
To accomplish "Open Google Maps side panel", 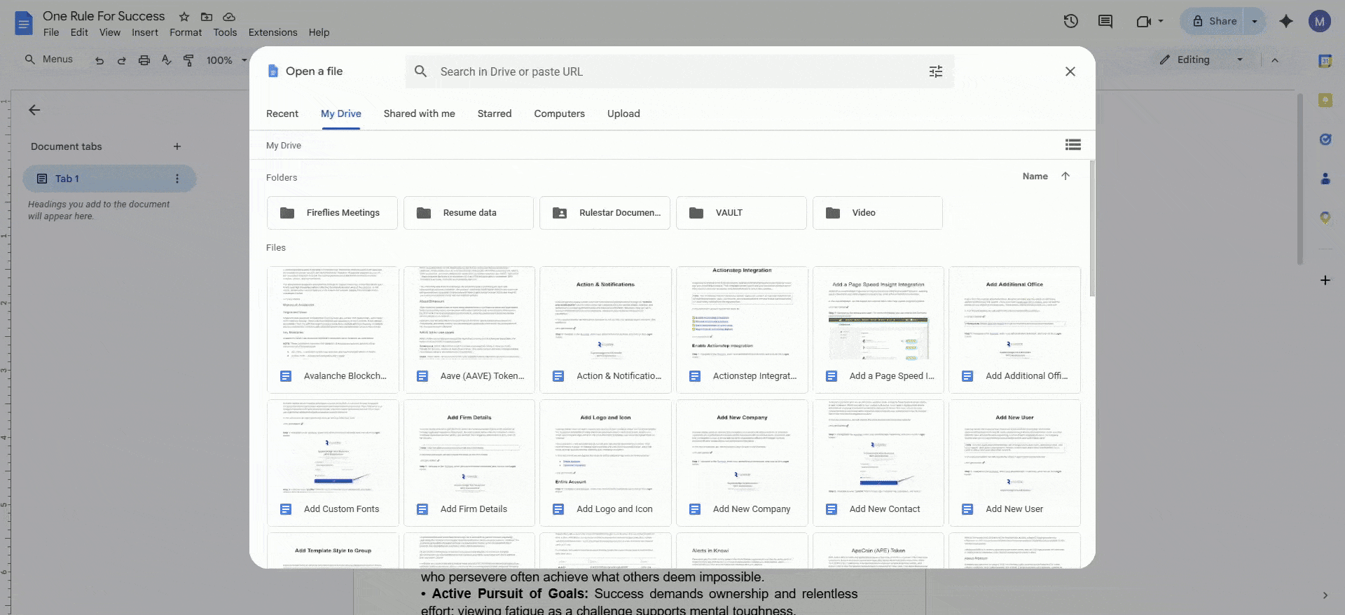I will pyautogui.click(x=1325, y=218).
